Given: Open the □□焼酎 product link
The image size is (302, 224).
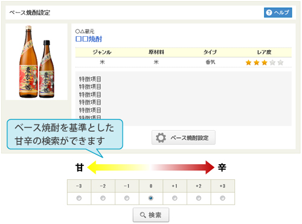Looking at the screenshot, I should pyautogui.click(x=89, y=39).
